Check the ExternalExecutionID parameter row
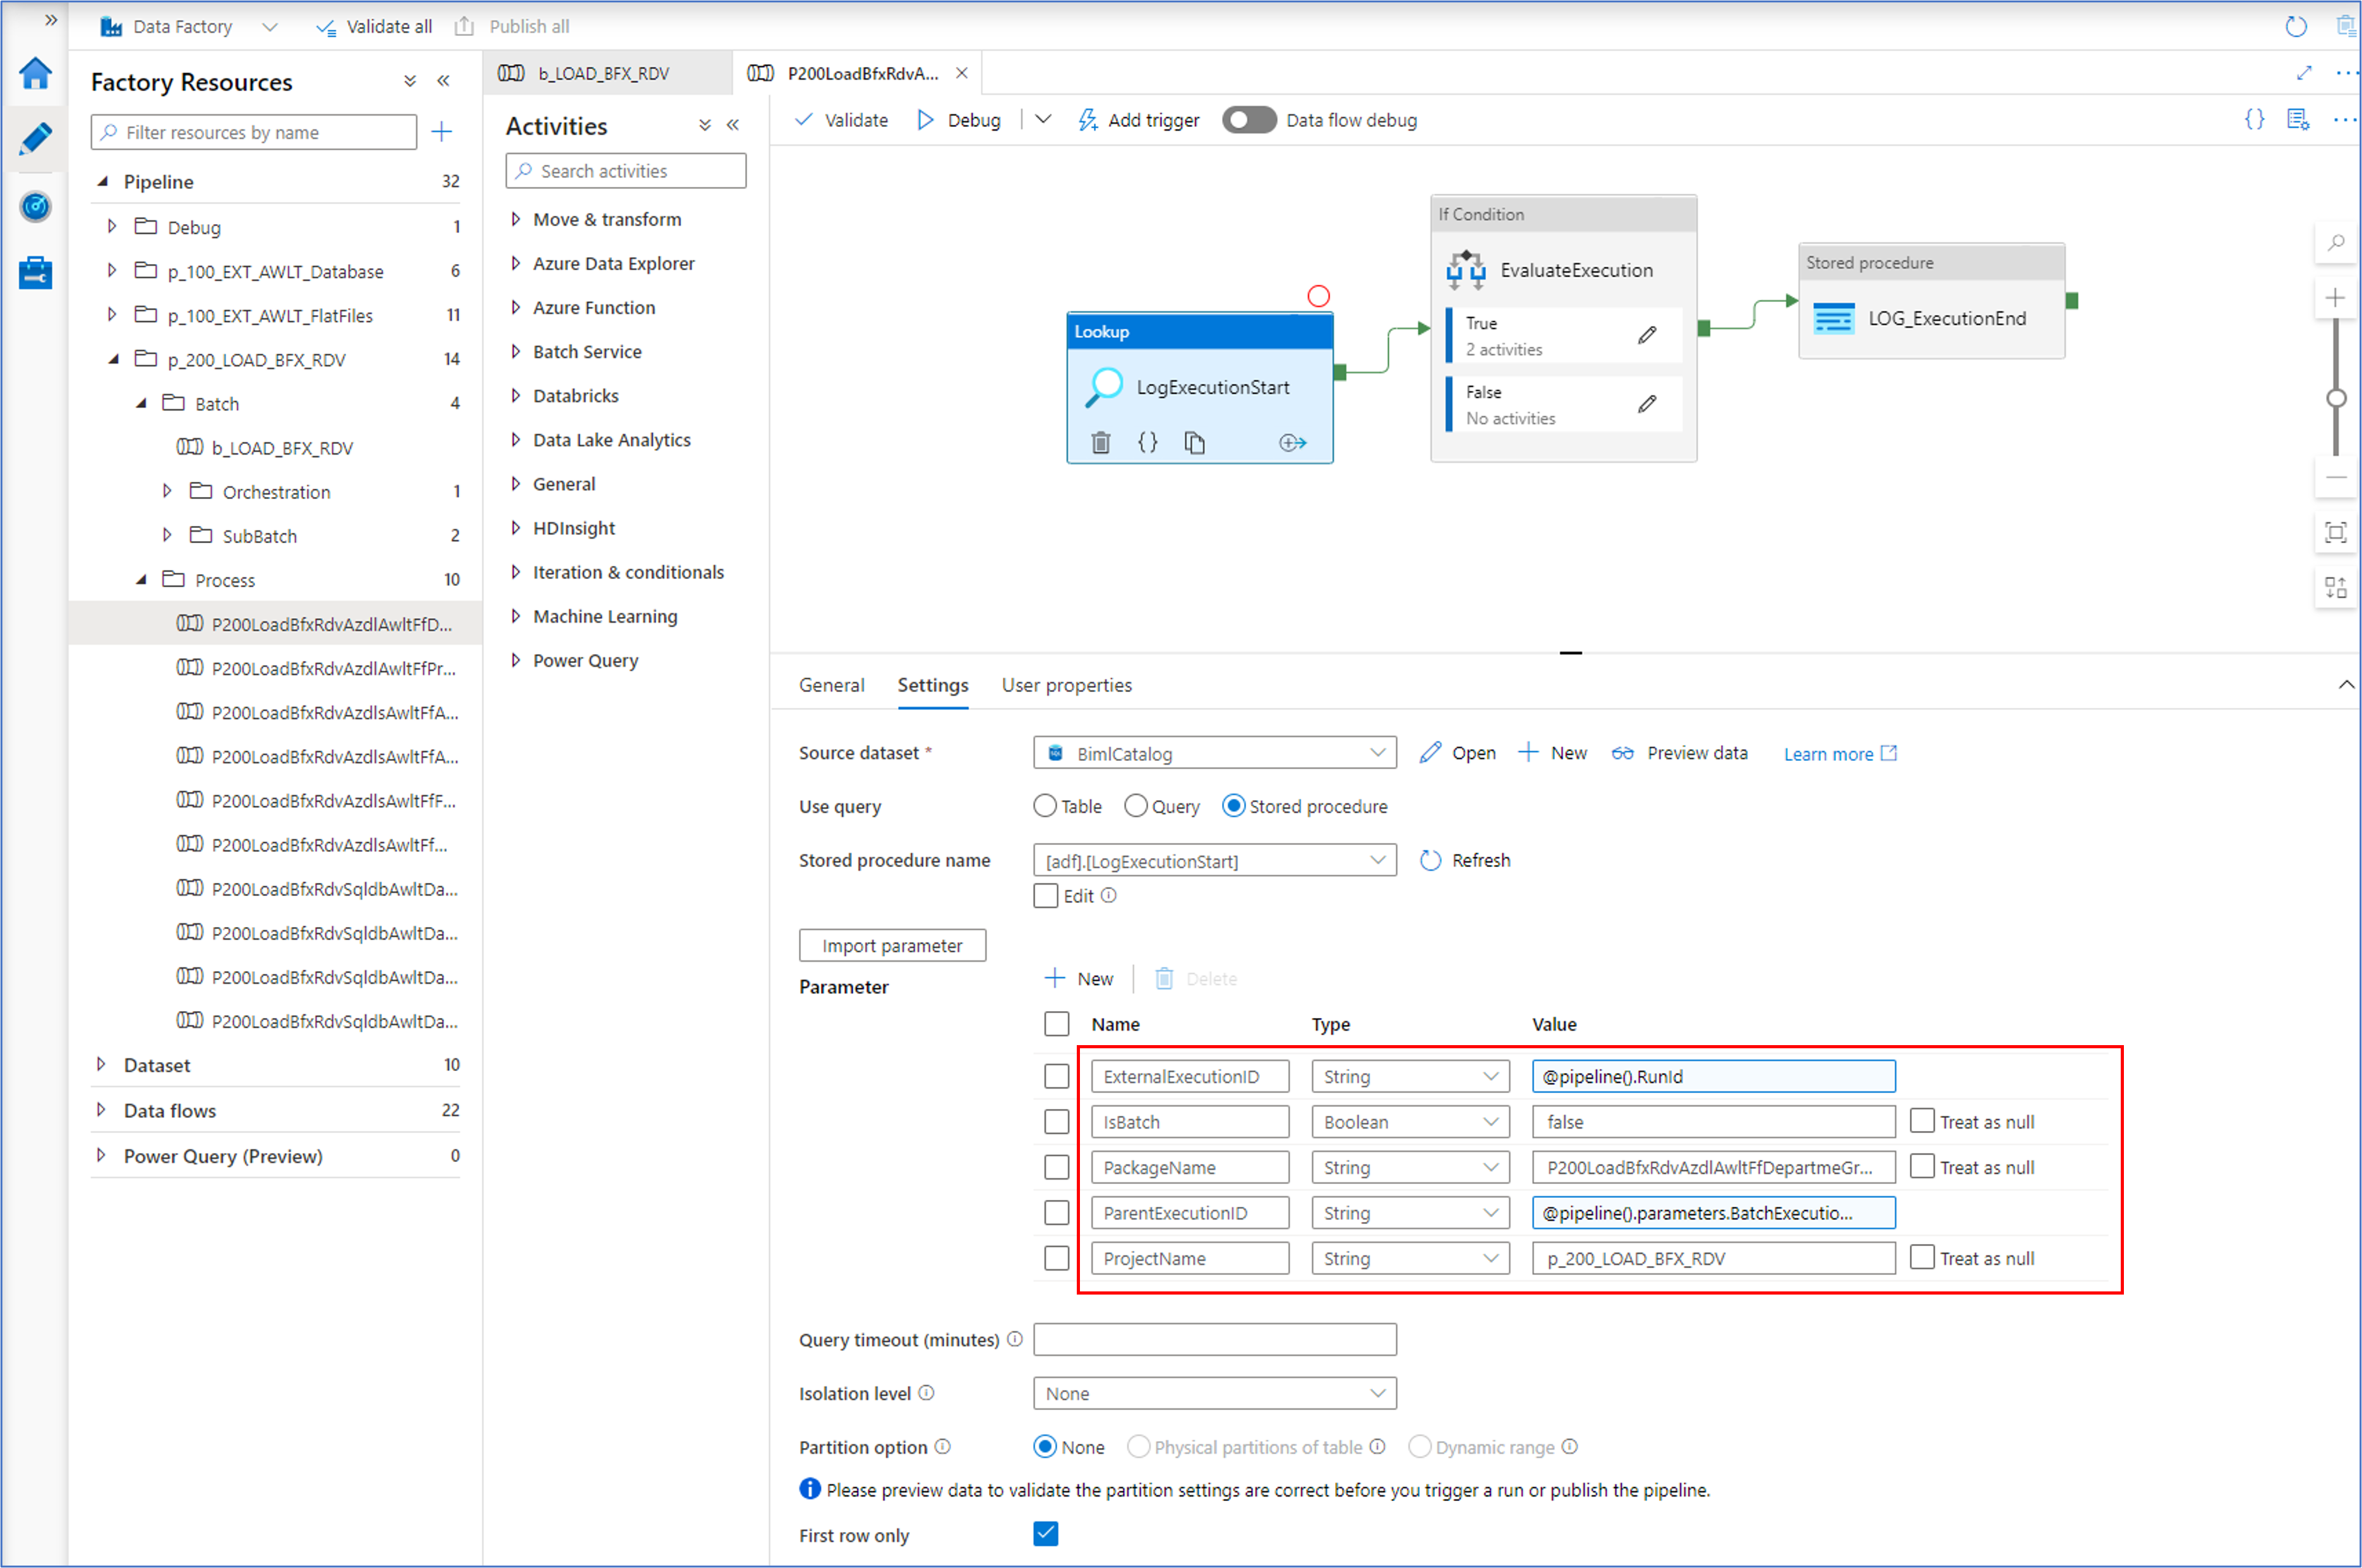Viewport: 2362px width, 1568px height. pos(1057,1076)
